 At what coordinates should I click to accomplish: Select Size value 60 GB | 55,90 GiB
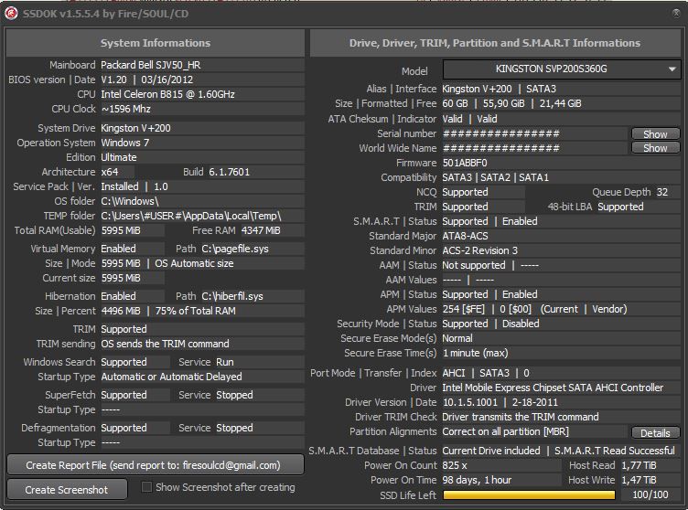tap(484, 103)
